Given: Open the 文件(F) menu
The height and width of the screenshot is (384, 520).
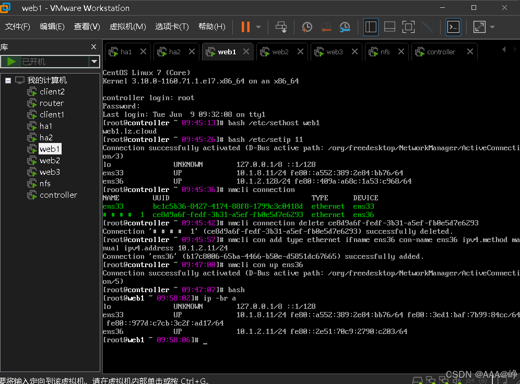Looking at the screenshot, I should click(x=18, y=27).
